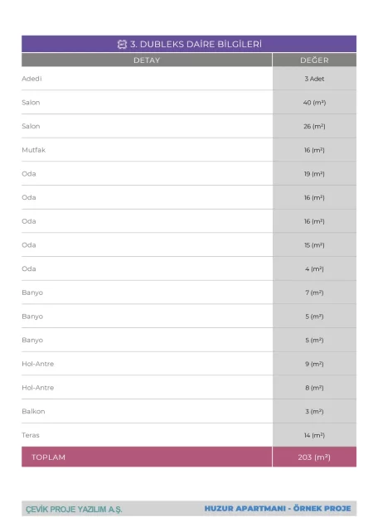Click the 4 (m²) Oda value

coord(314,268)
